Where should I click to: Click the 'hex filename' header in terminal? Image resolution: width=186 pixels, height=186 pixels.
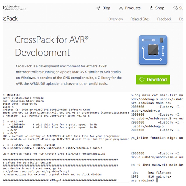point(160,173)
